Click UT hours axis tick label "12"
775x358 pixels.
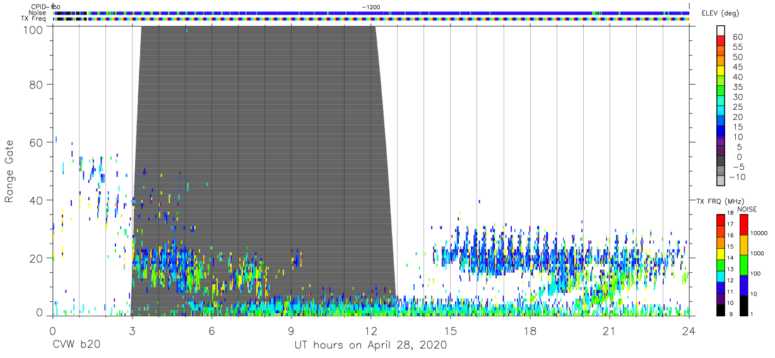point(370,331)
